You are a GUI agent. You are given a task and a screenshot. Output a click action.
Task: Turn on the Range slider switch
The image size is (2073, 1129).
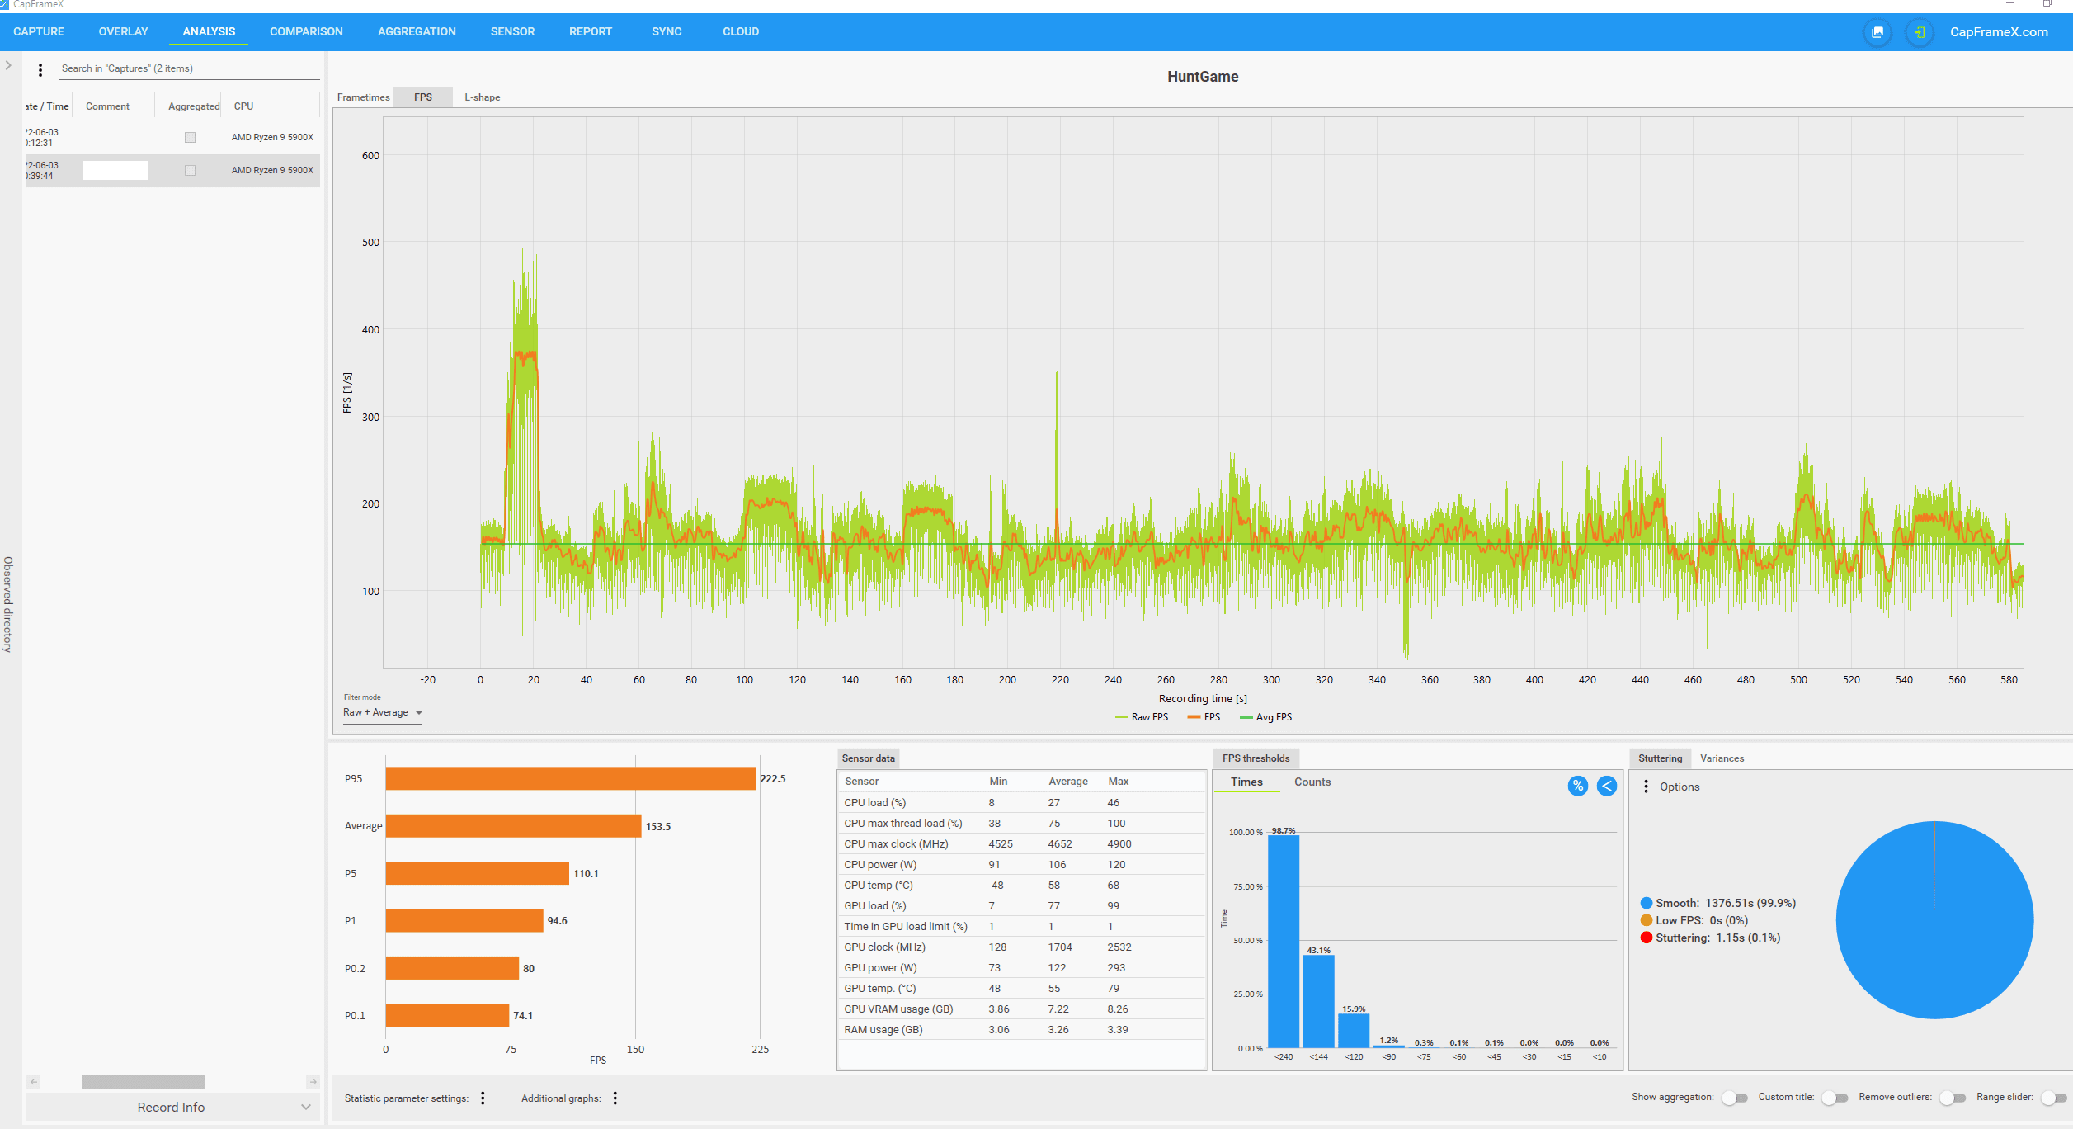click(2053, 1098)
